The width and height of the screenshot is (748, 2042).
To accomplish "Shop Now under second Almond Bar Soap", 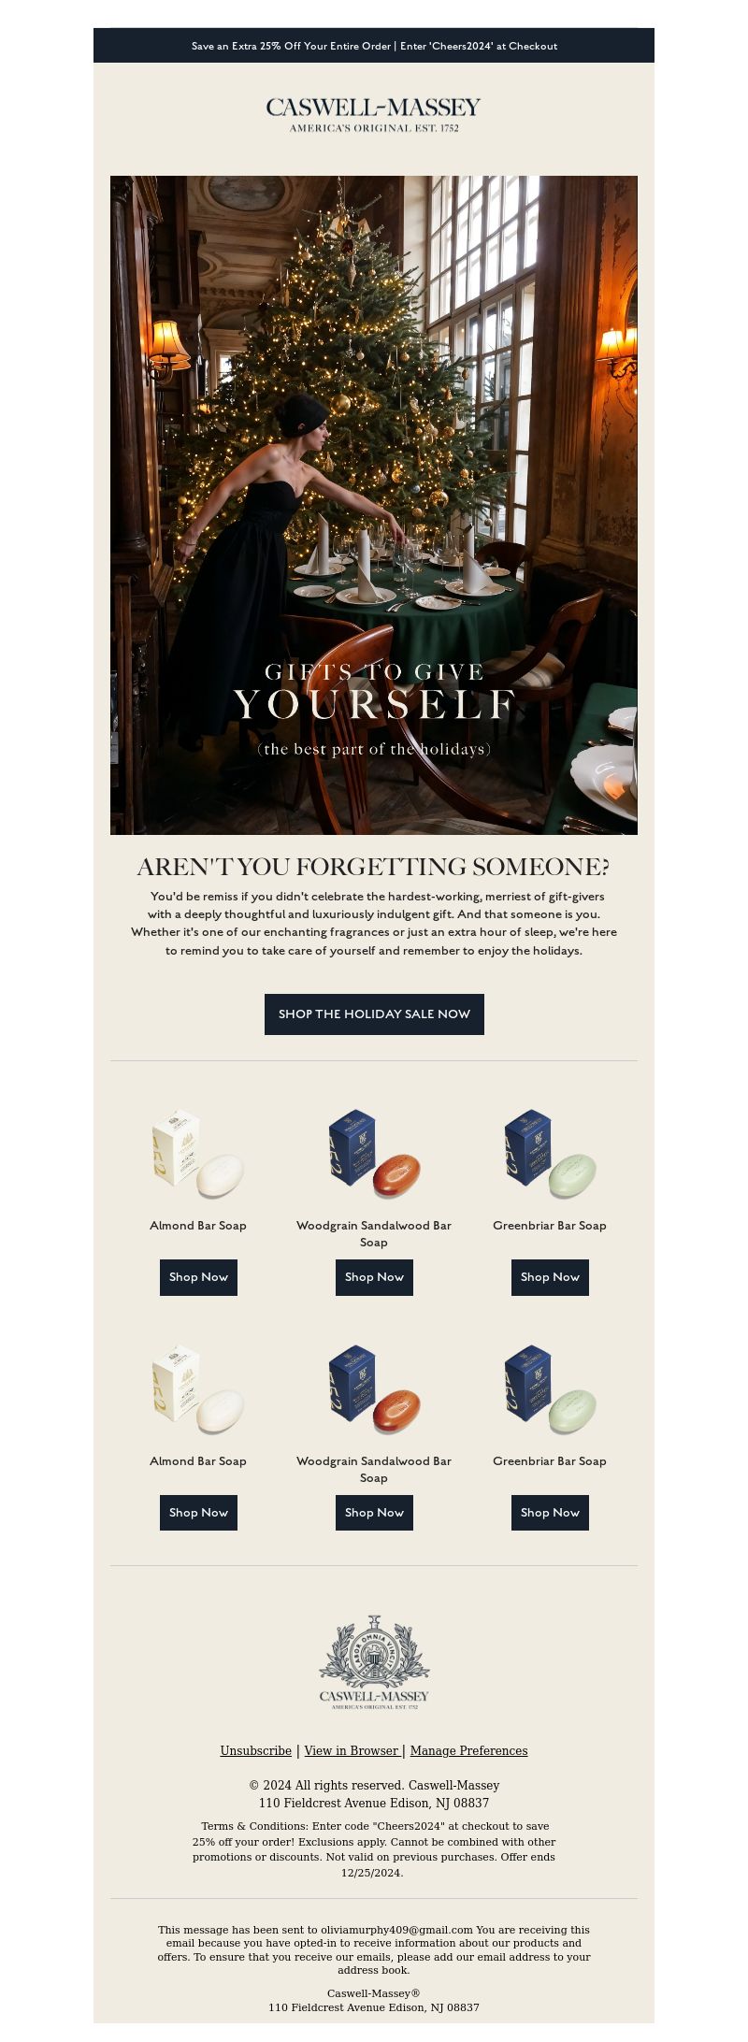I will [198, 1513].
